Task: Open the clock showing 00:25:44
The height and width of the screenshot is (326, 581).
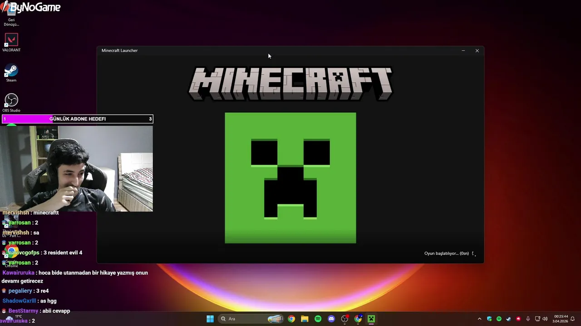Action: (560, 319)
